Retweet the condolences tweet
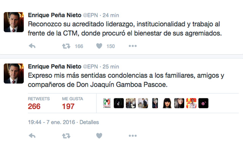The image size is (243, 152). pyautogui.click(x=66, y=136)
